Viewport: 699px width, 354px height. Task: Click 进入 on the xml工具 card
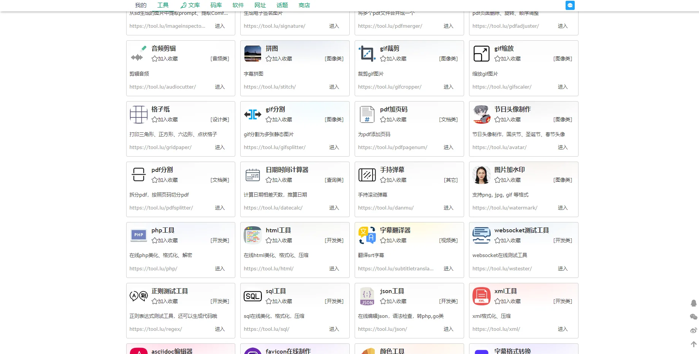[x=563, y=329]
